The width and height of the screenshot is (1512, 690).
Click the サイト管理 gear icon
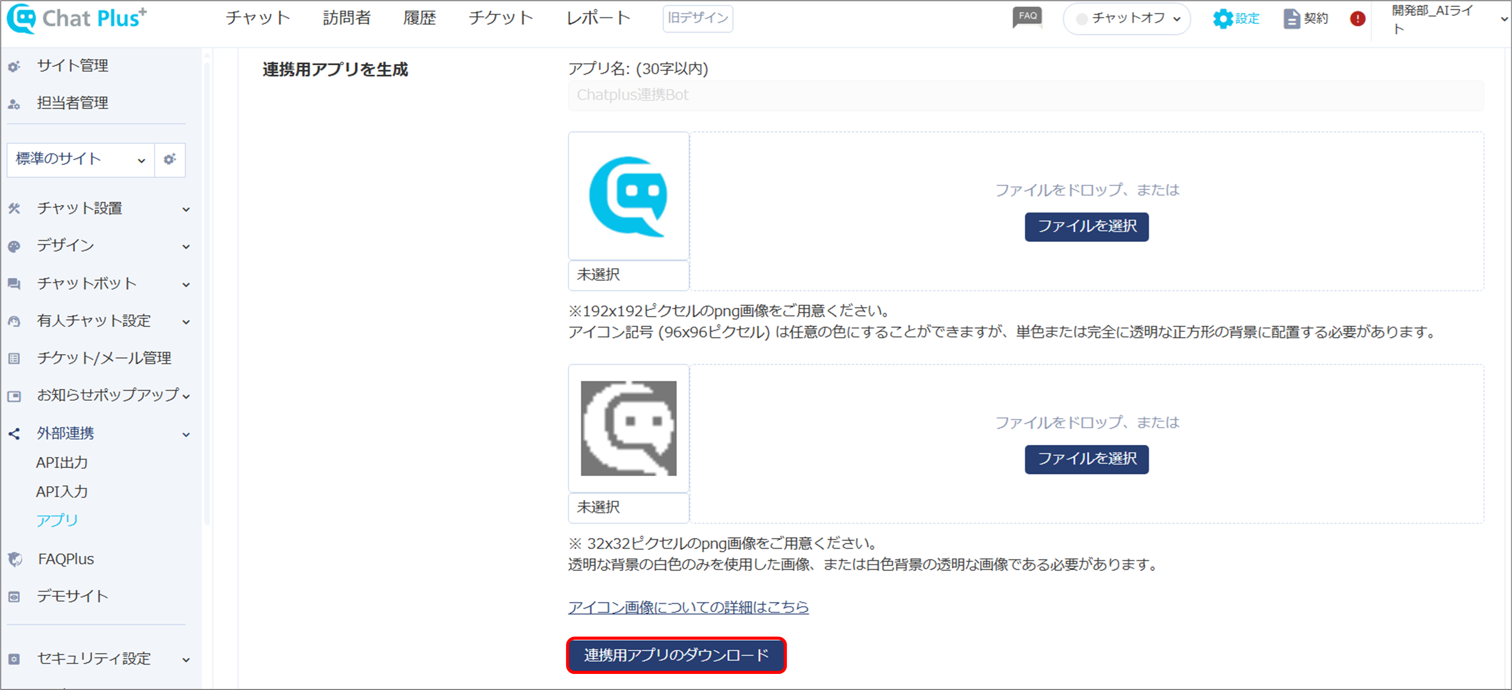click(14, 66)
